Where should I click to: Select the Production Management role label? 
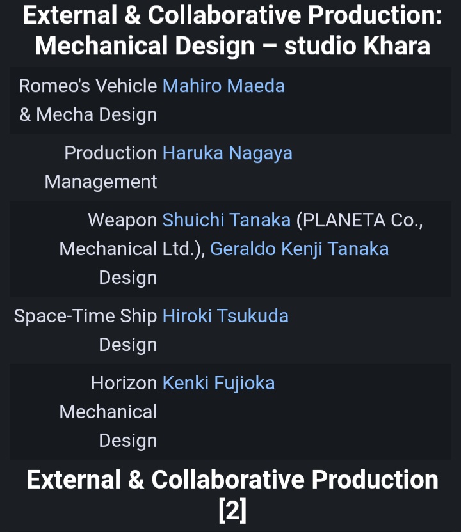[101, 168]
